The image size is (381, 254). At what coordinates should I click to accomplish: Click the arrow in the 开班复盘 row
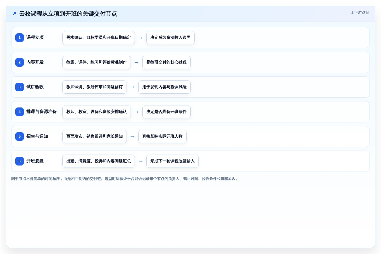(x=141, y=161)
